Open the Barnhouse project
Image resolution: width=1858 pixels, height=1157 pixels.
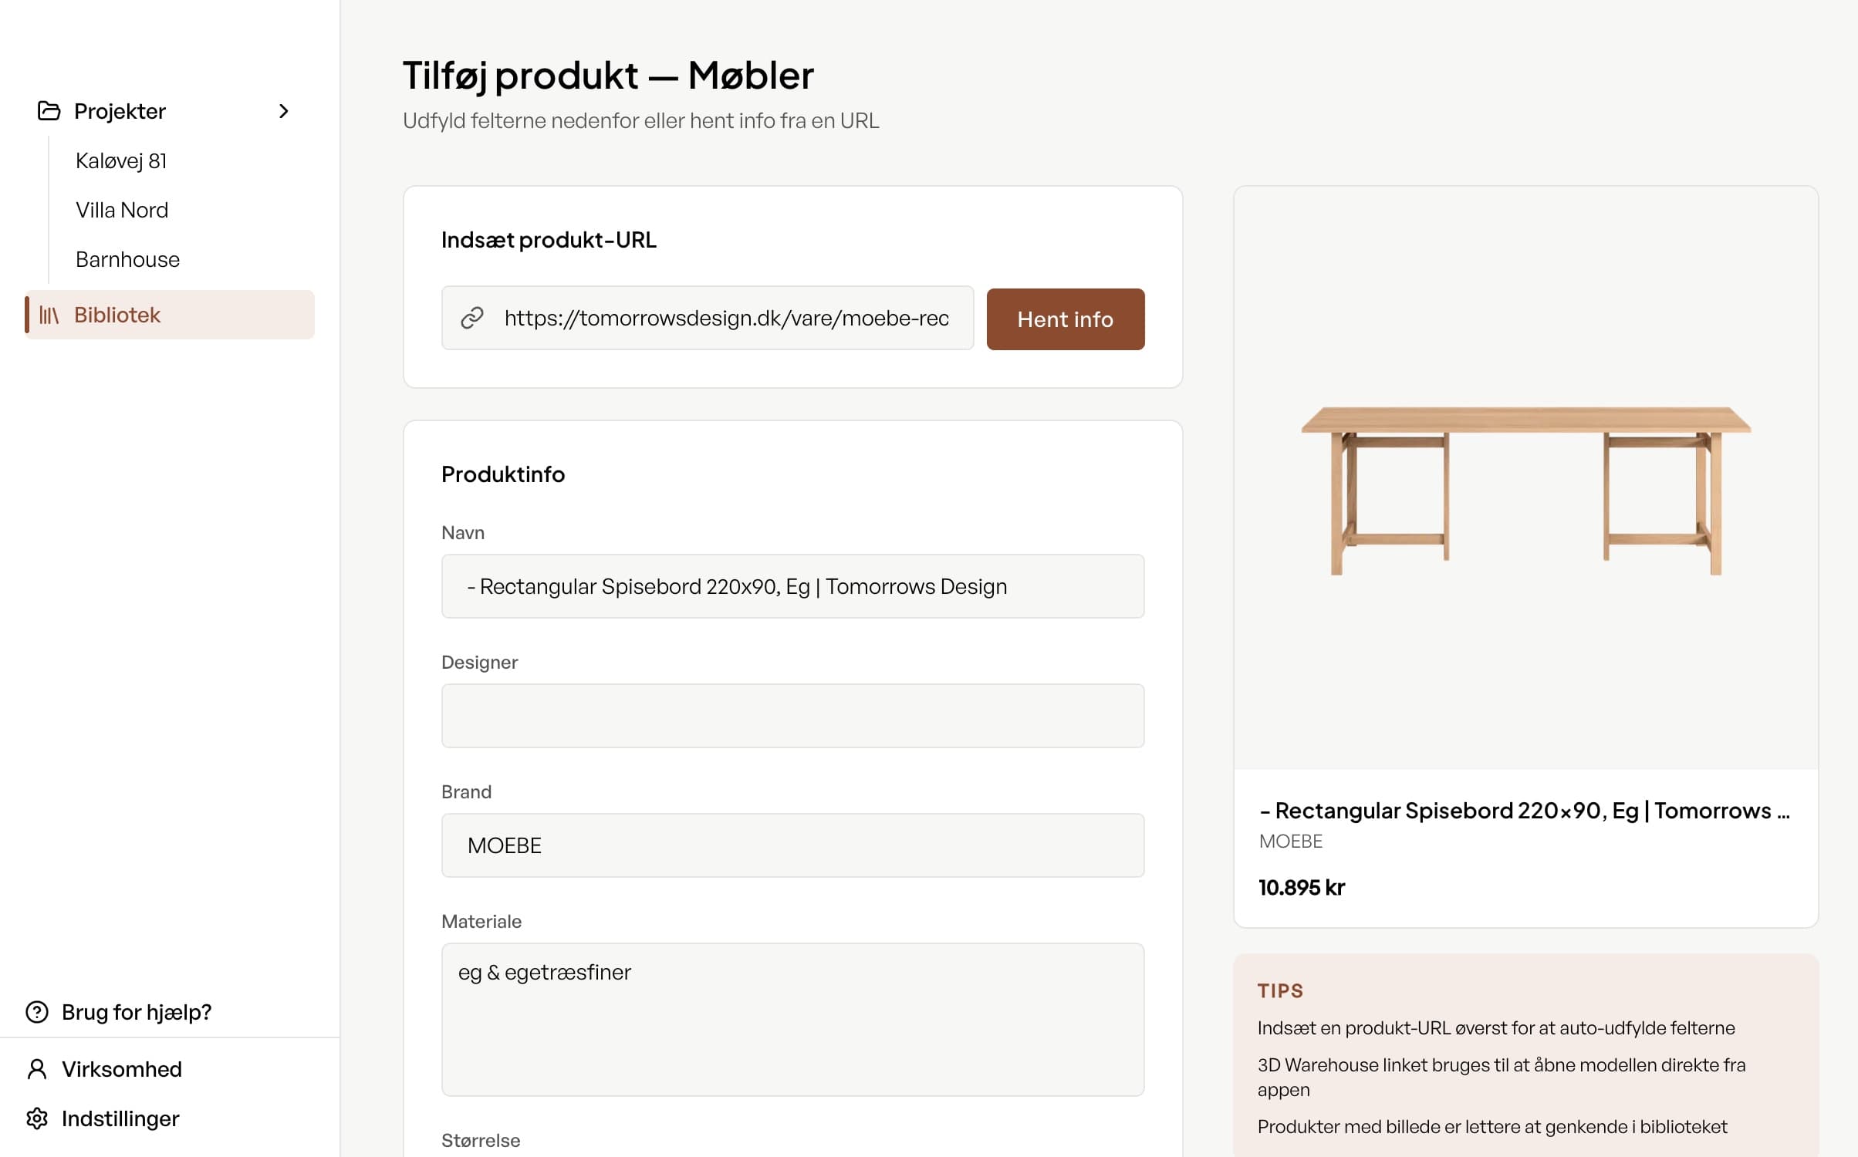click(127, 259)
